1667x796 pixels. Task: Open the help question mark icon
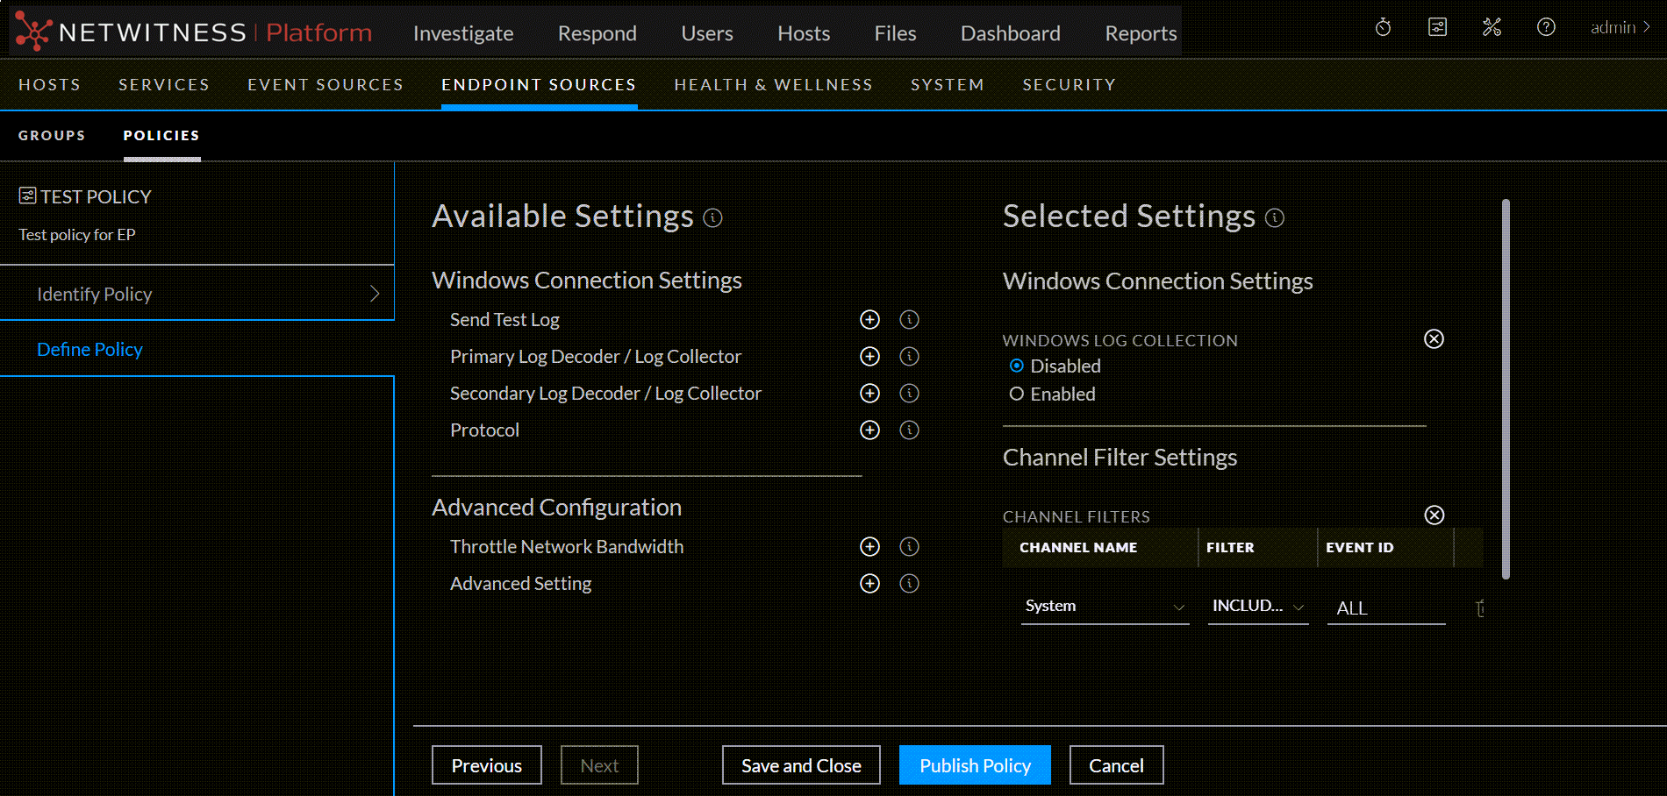click(1546, 28)
